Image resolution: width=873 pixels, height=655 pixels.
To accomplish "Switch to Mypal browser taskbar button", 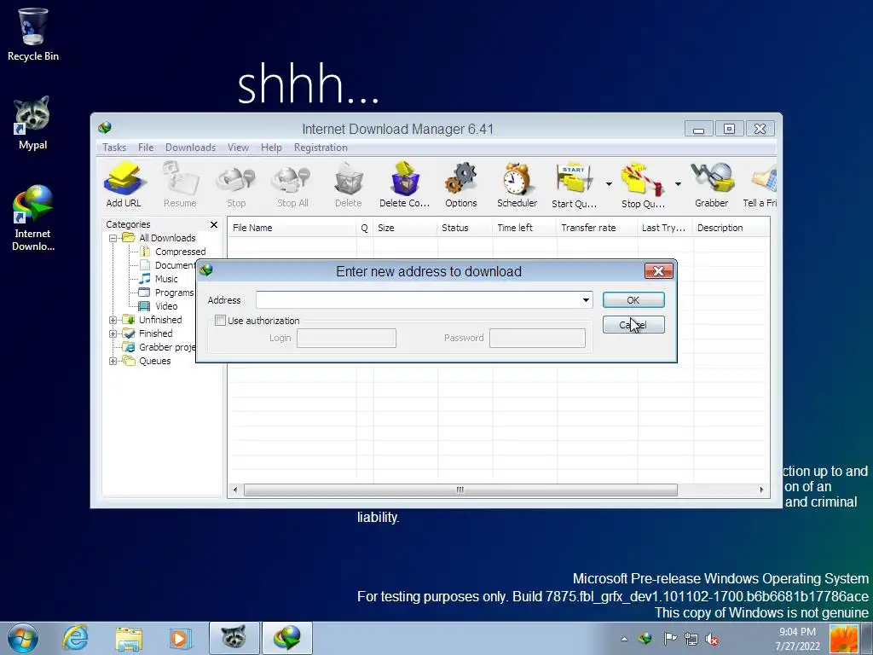I will [234, 638].
